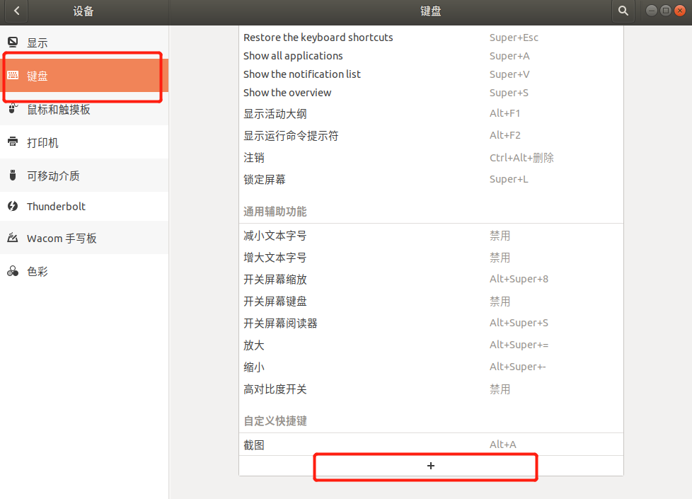Click the display monitor icon in sidebar
The image size is (692, 499).
(13, 42)
